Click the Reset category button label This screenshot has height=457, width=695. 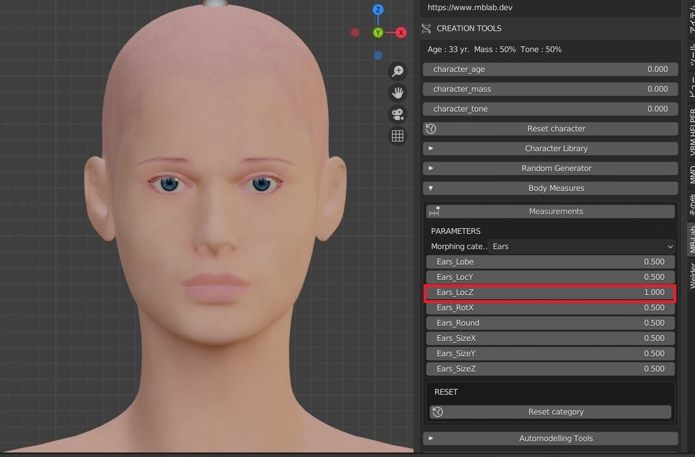(556, 412)
